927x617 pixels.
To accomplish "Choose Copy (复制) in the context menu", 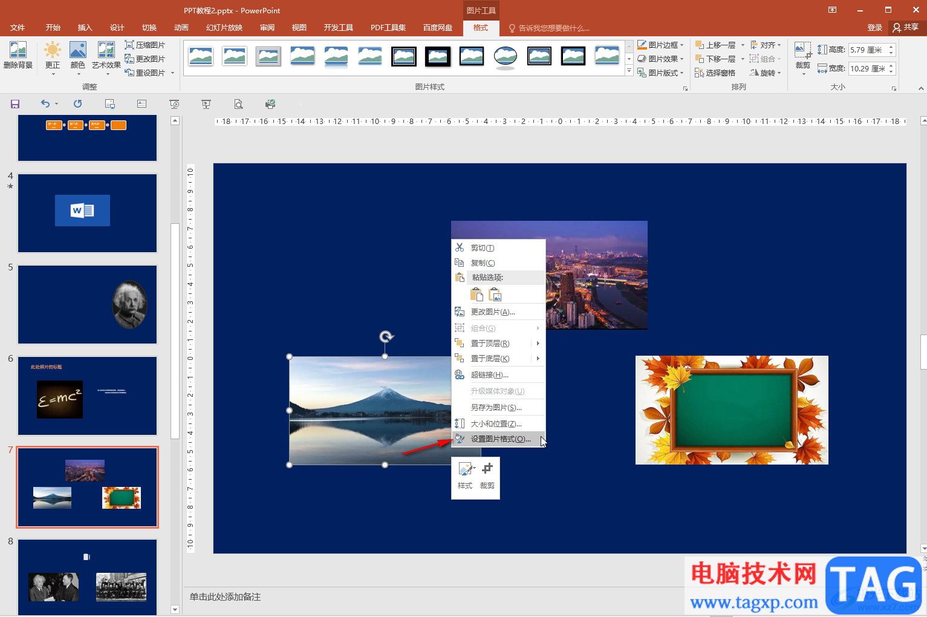I will [x=499, y=263].
